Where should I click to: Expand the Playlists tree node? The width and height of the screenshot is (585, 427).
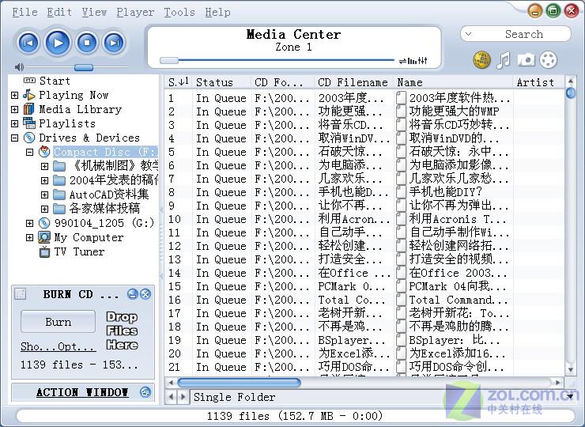(x=14, y=123)
